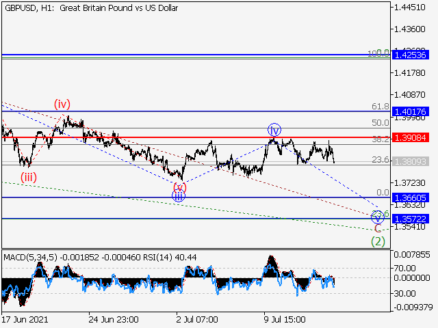438x328 pixels.
Task: Select the red (iii) wave label
Action: [x=29, y=177]
